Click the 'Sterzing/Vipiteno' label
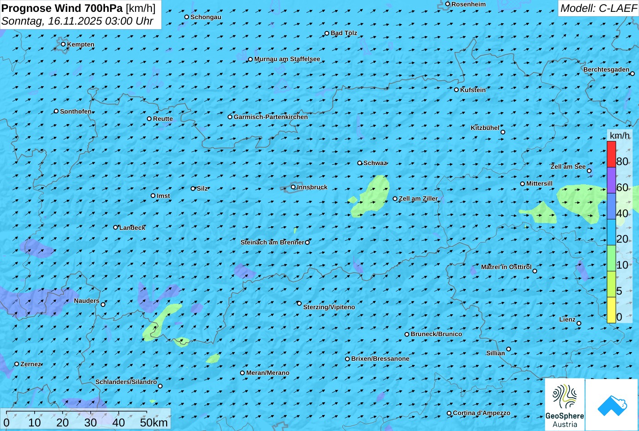The height and width of the screenshot is (431, 639). pyautogui.click(x=329, y=307)
